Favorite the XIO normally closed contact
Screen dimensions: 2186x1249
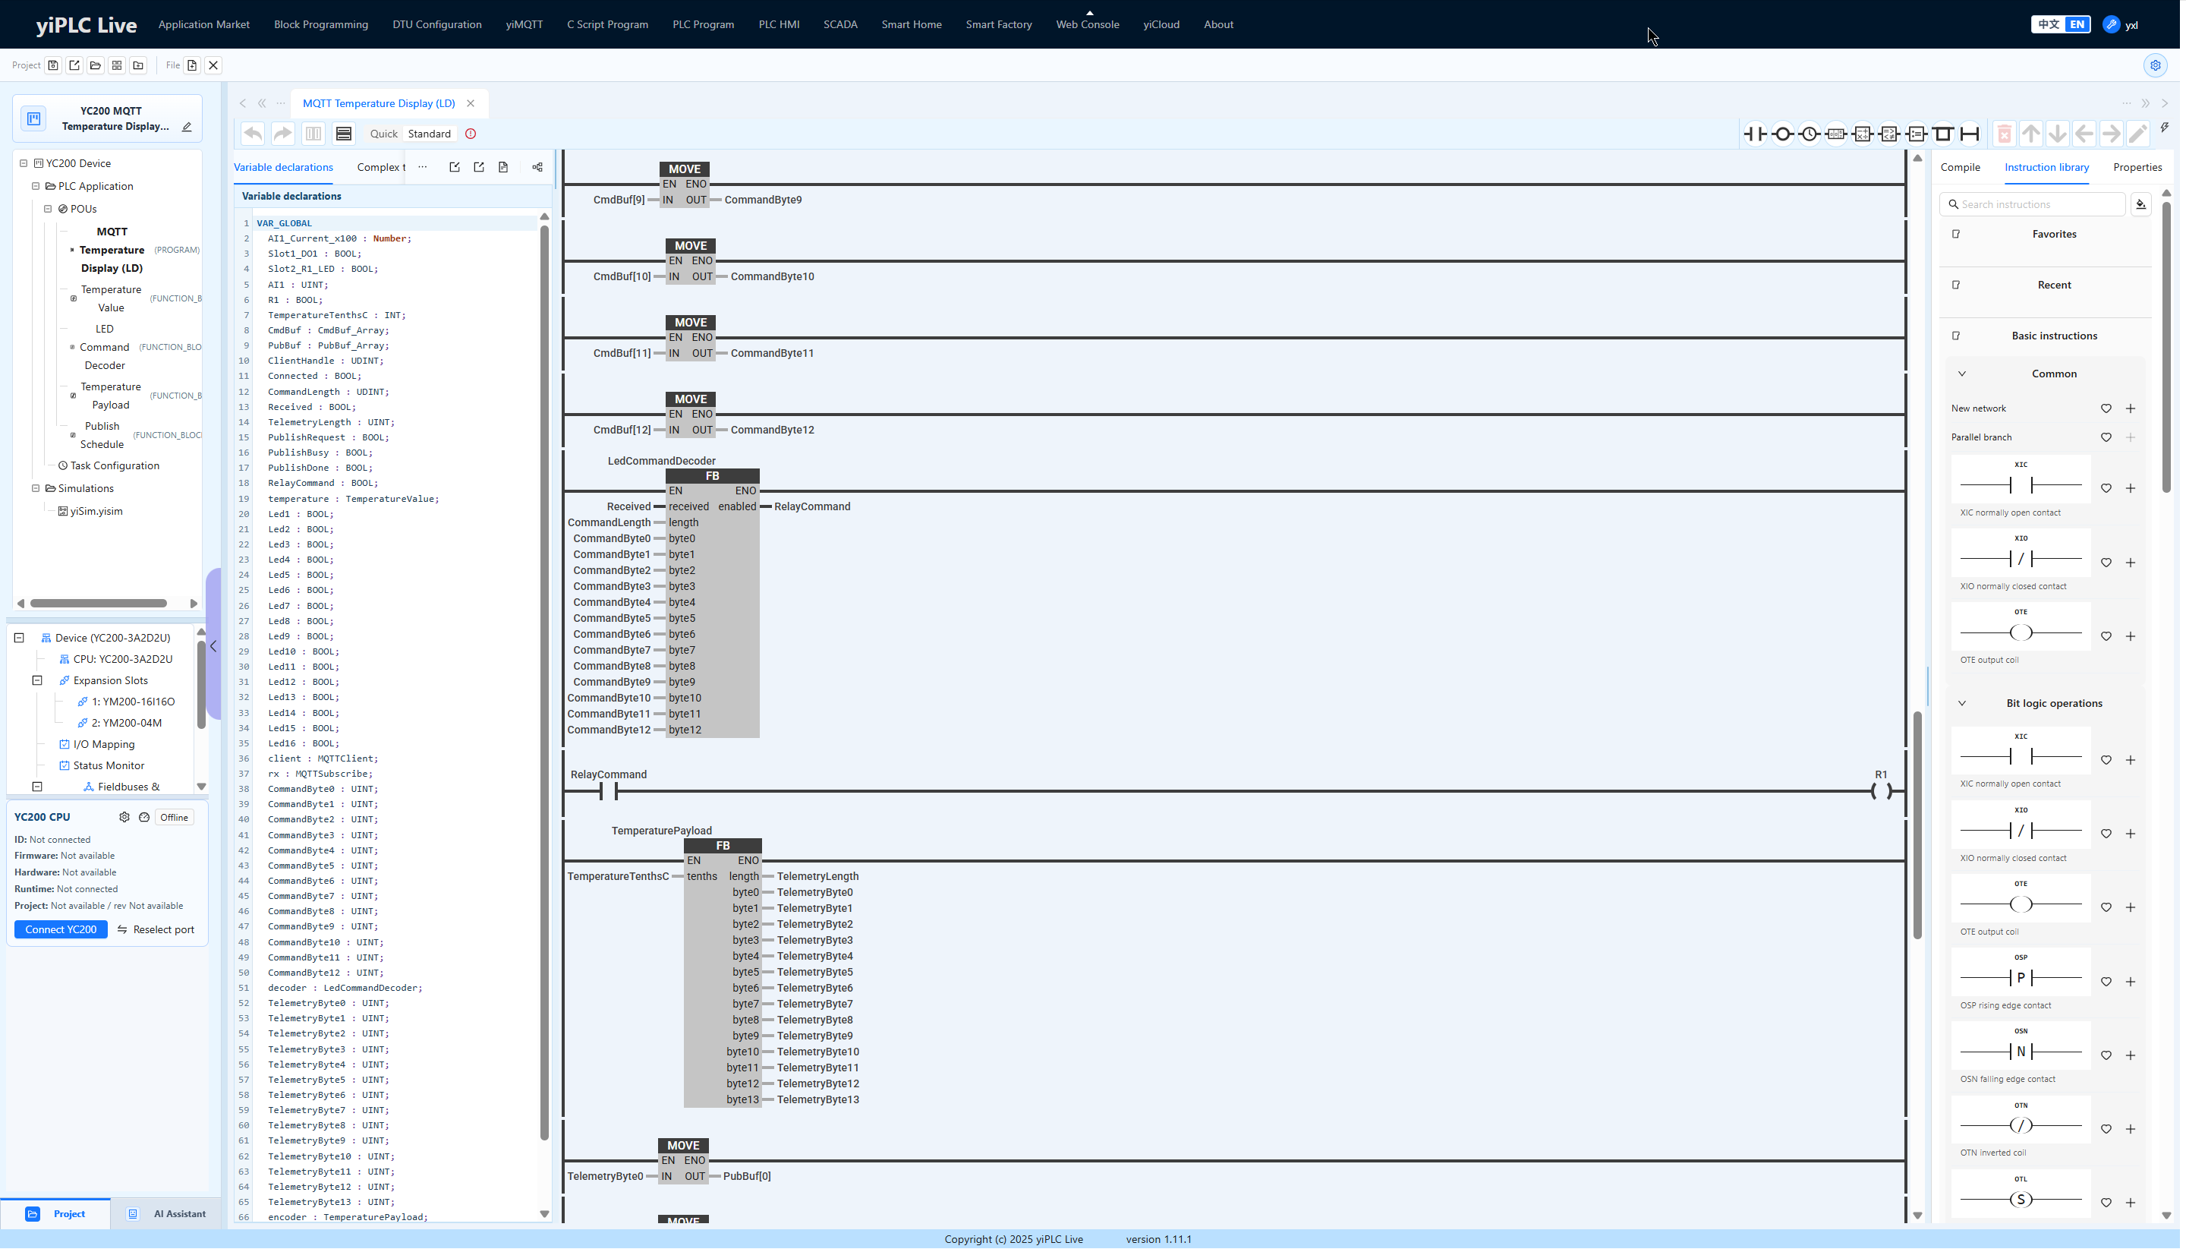2106,563
